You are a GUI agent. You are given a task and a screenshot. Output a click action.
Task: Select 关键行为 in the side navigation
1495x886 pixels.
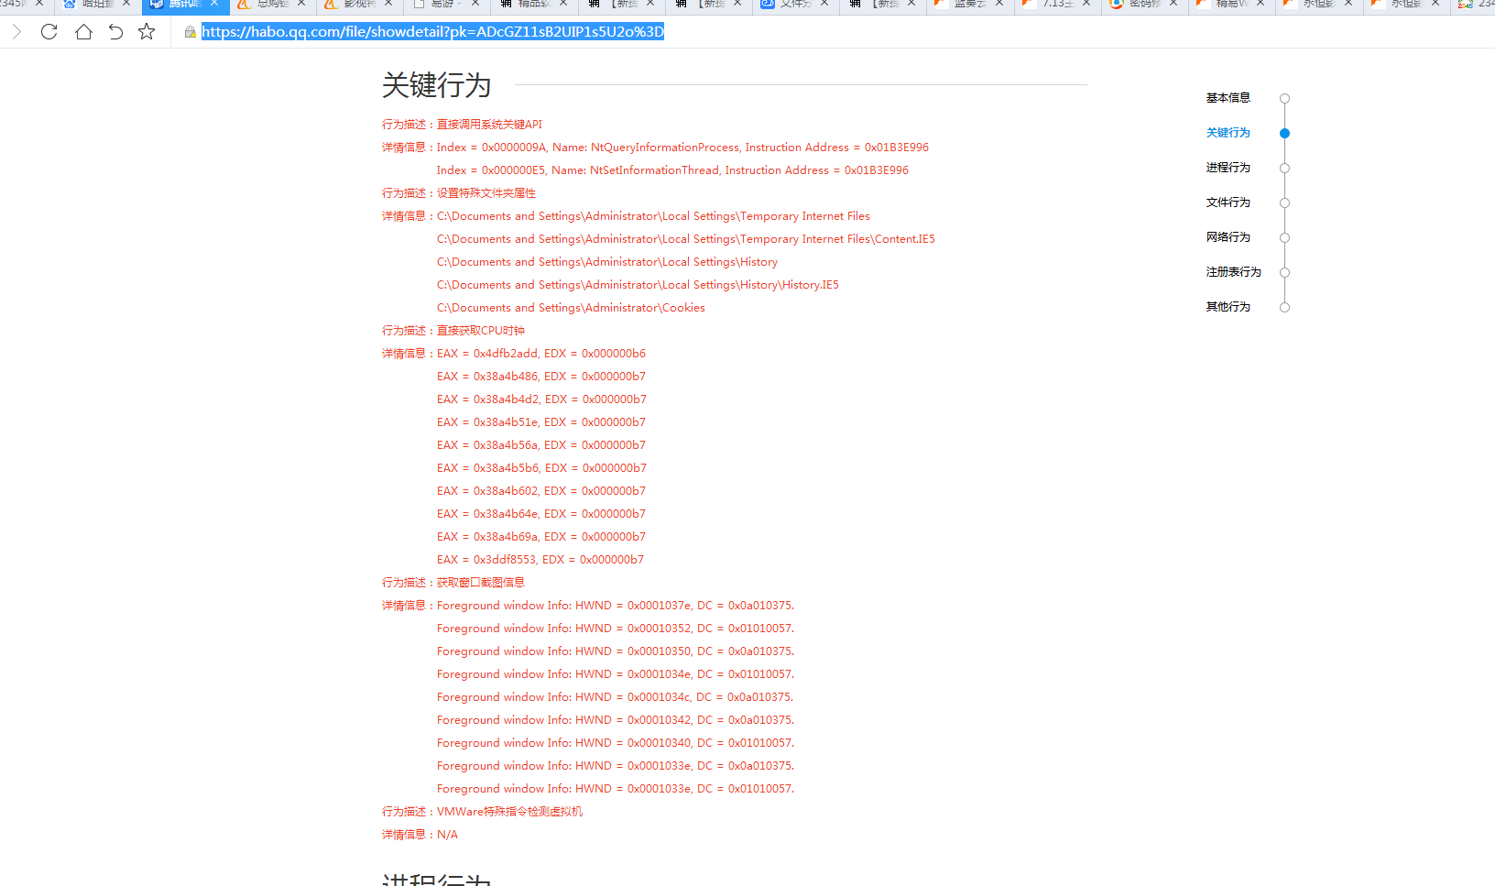pos(1228,133)
